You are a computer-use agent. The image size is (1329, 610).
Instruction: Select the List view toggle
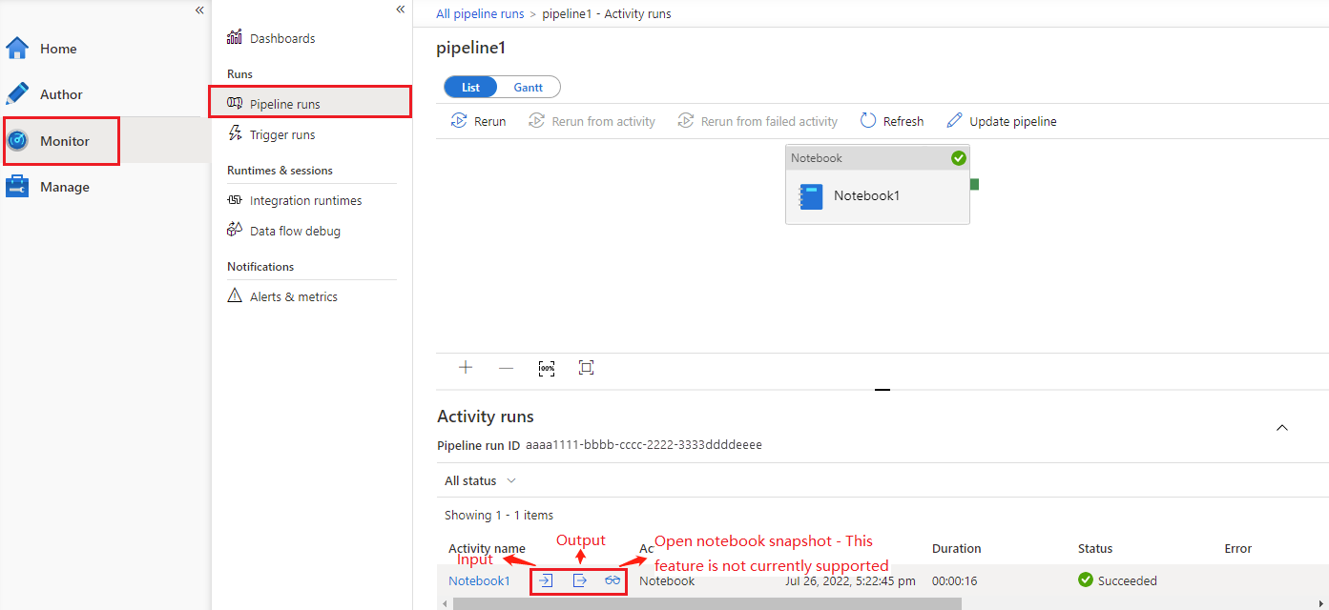tap(469, 87)
